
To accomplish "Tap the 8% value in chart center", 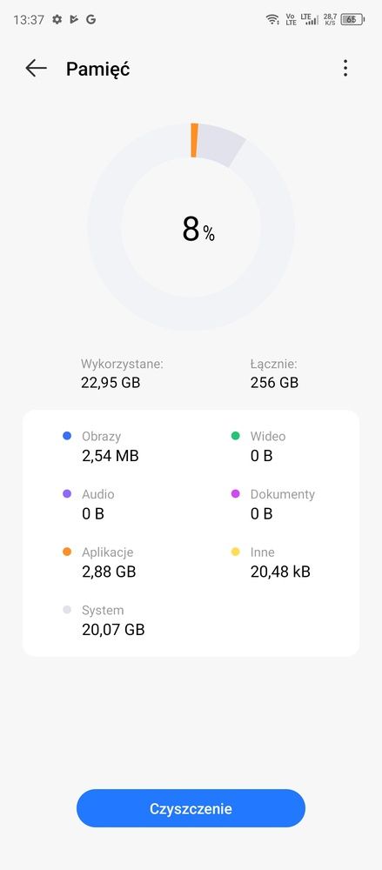I will point(198,229).
